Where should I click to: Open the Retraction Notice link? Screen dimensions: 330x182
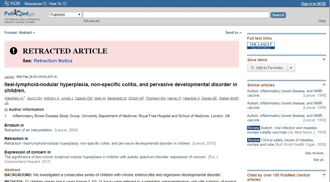click(x=53, y=61)
